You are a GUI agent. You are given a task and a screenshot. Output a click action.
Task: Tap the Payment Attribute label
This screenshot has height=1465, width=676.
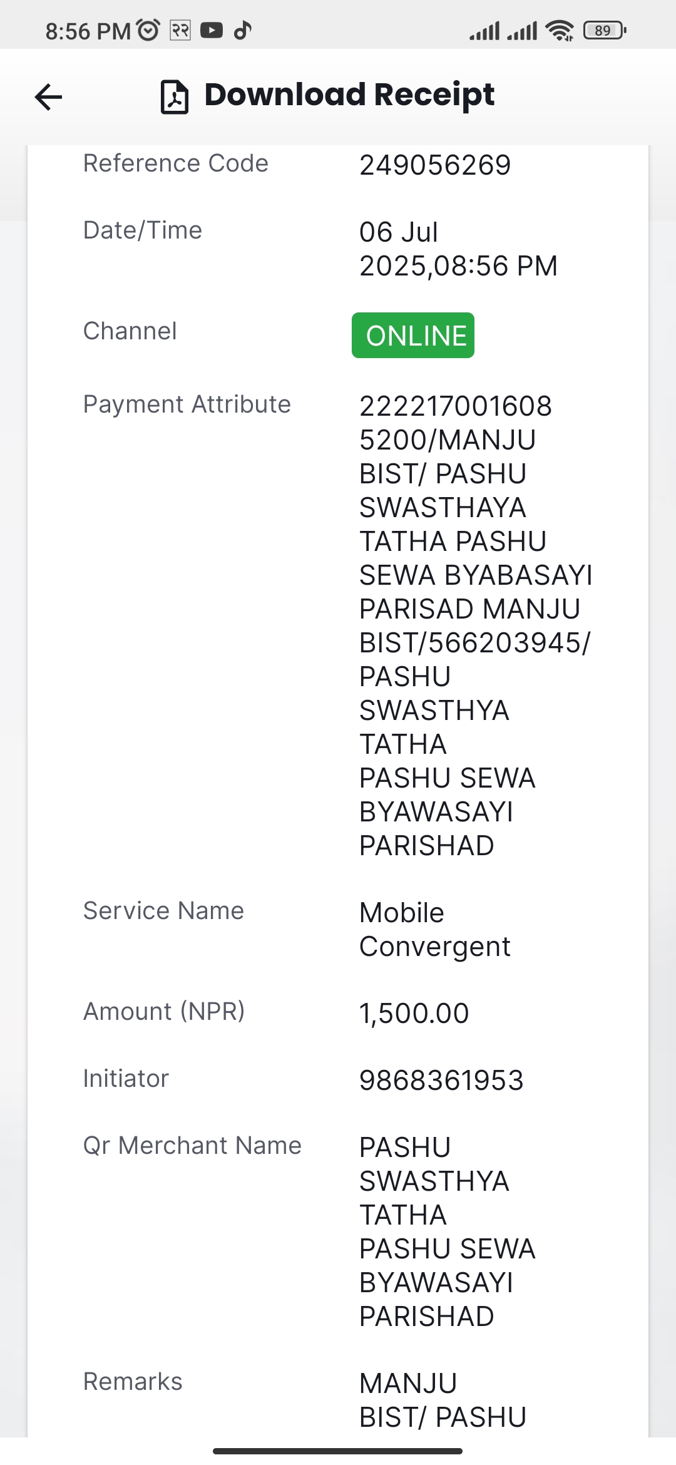[187, 404]
